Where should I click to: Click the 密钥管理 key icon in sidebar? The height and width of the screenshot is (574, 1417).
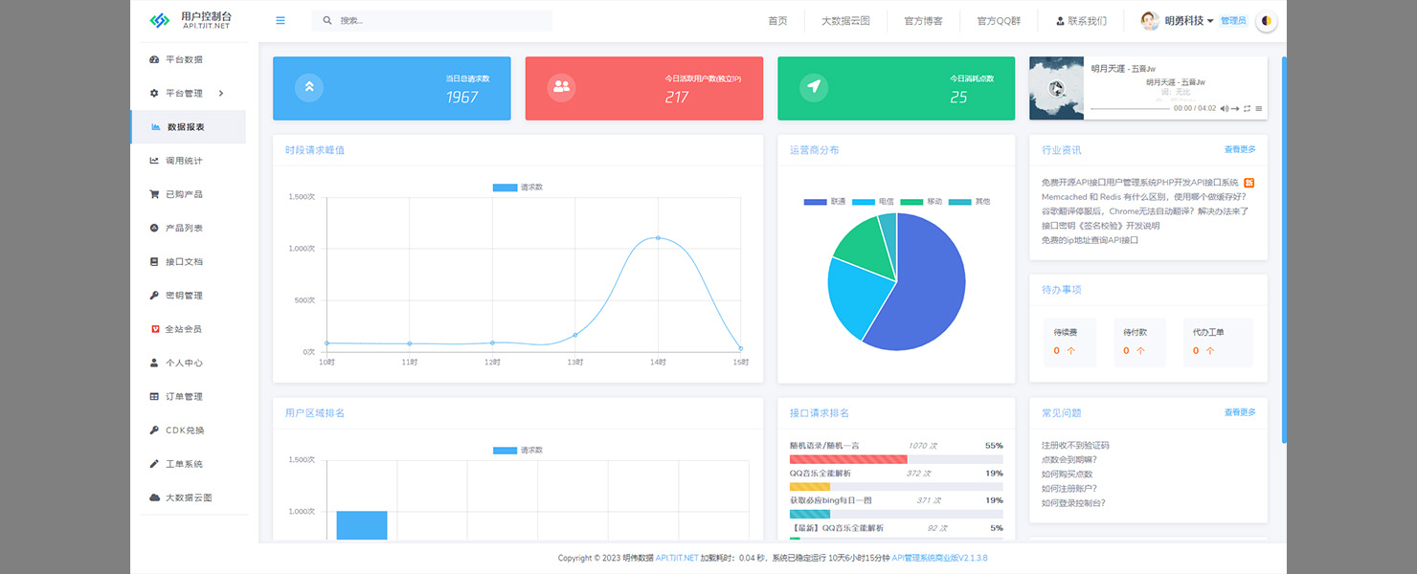click(154, 296)
